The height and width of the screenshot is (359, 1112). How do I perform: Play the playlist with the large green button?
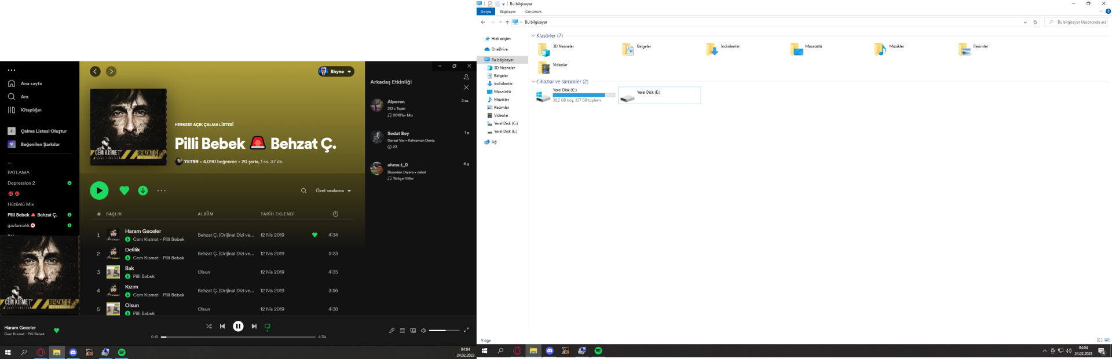coord(99,191)
